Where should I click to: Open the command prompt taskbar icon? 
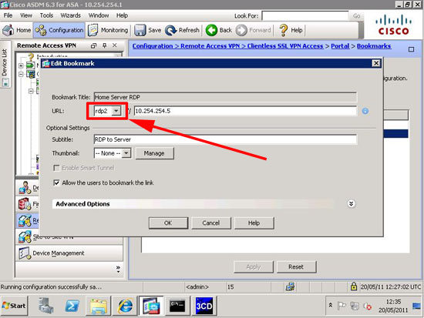point(177,306)
